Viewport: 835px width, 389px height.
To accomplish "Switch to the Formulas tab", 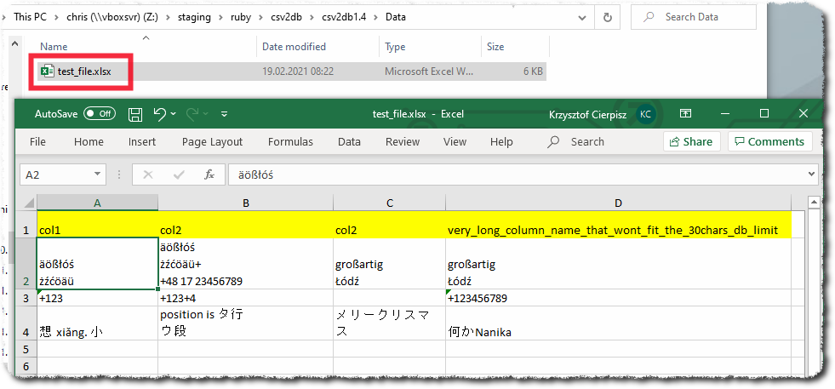I will pyautogui.click(x=290, y=142).
